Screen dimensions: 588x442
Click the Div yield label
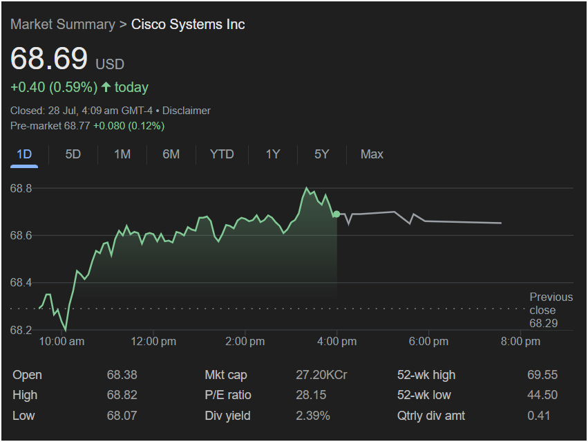[x=227, y=416]
